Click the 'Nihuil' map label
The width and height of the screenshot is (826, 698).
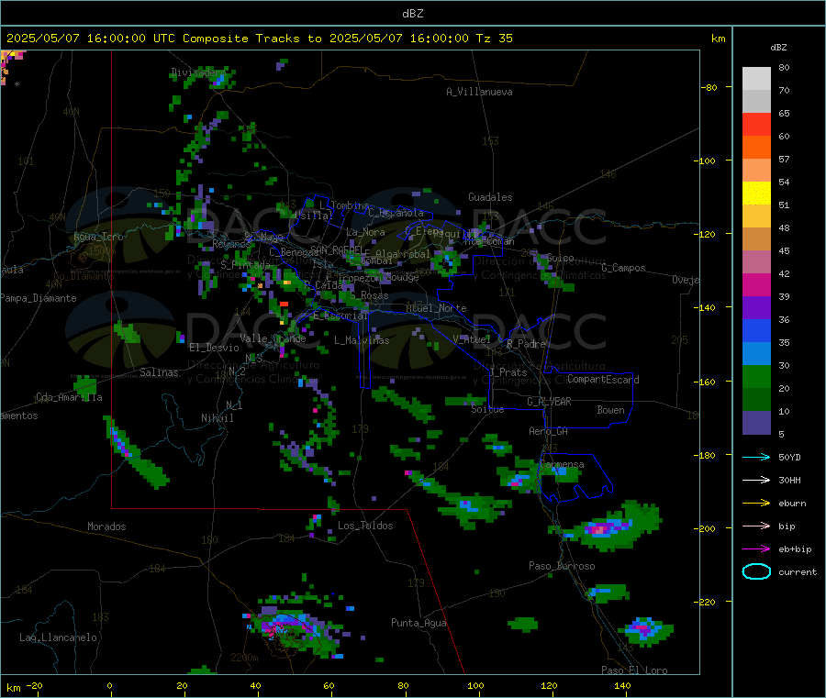pyautogui.click(x=217, y=418)
